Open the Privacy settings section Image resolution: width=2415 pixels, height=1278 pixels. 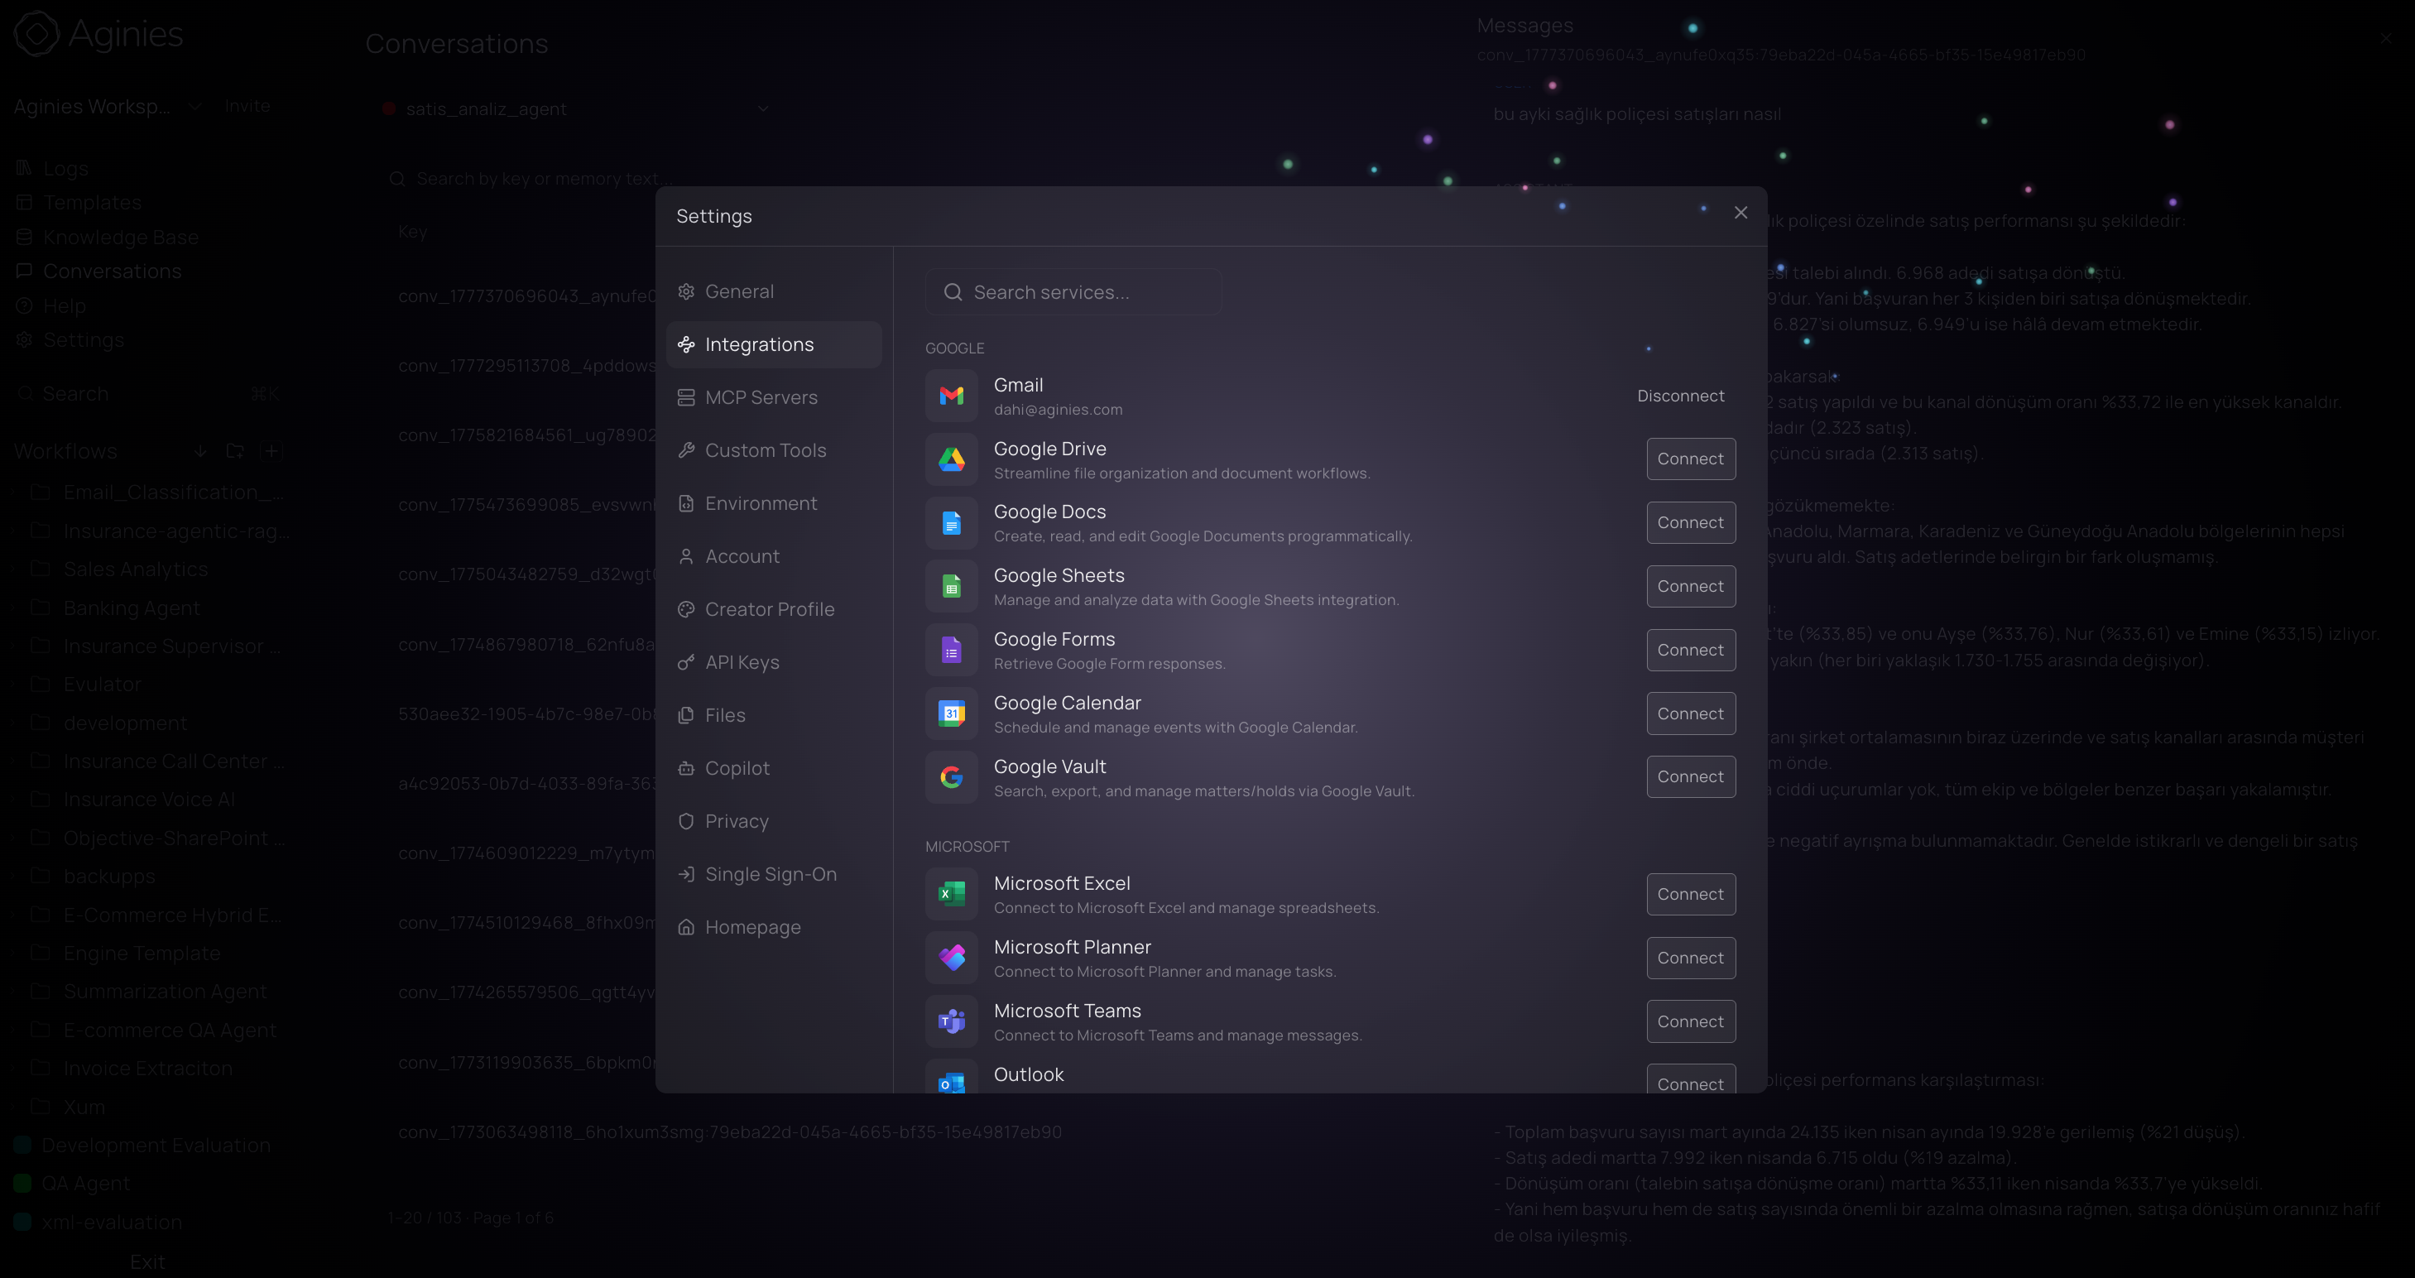[774, 821]
